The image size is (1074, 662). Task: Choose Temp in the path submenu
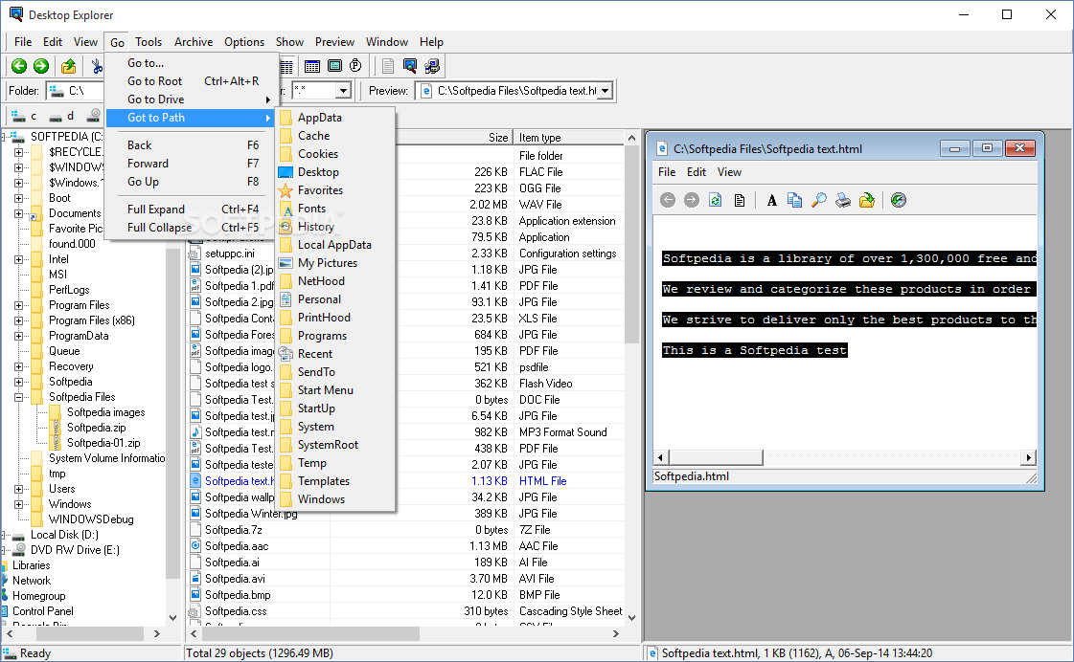(335, 463)
